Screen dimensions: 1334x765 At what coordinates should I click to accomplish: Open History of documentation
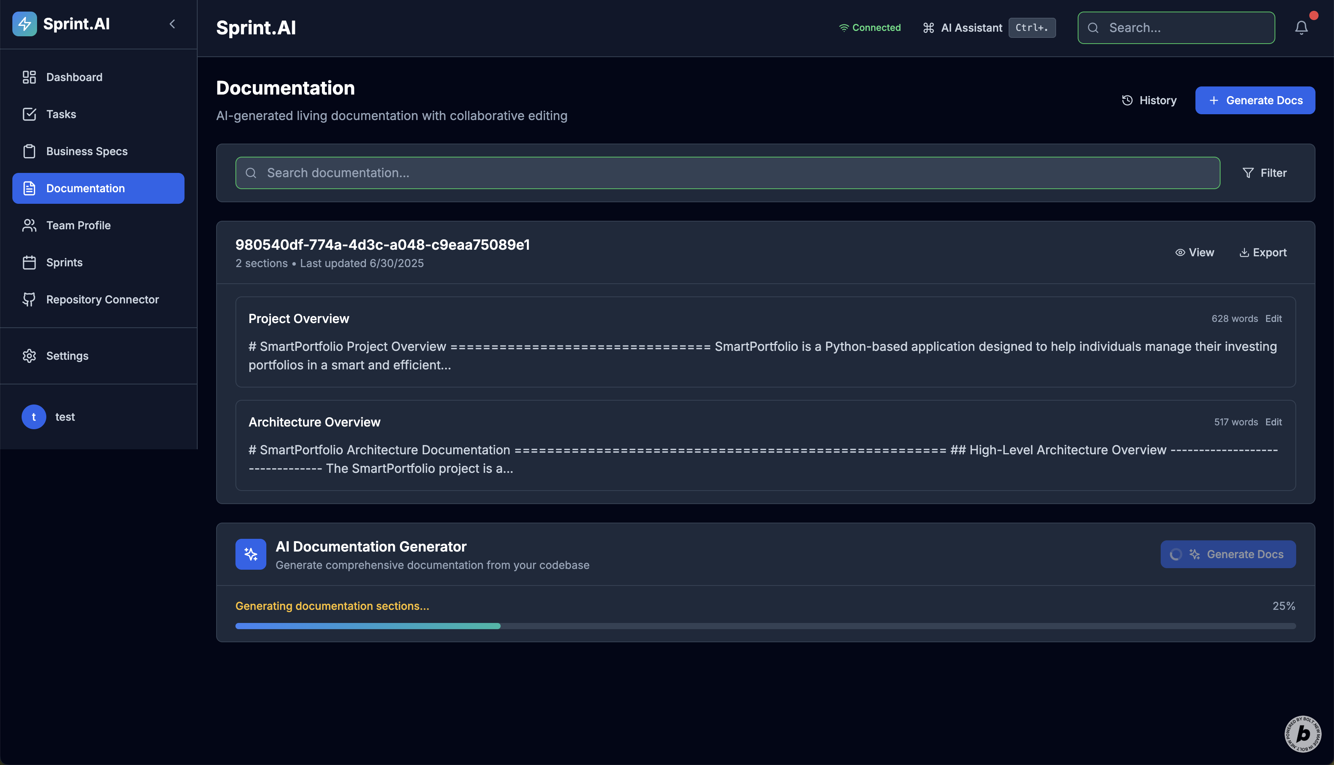click(x=1149, y=100)
